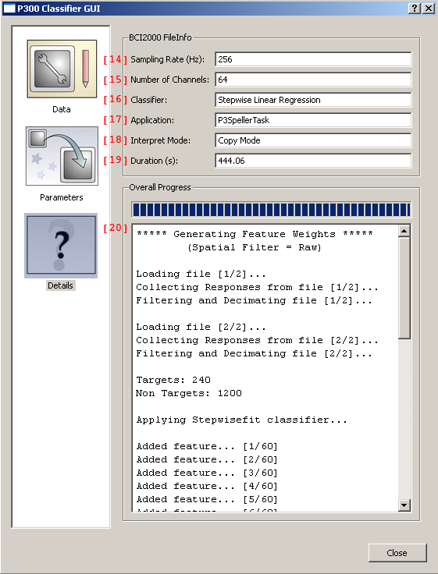Click the 'Duration (s):' label

[x=155, y=161]
